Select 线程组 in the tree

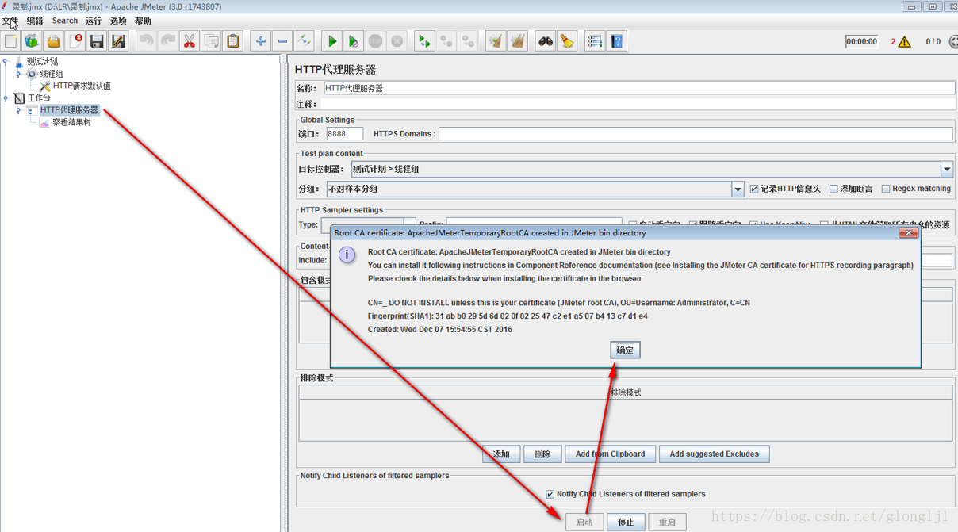coord(52,74)
